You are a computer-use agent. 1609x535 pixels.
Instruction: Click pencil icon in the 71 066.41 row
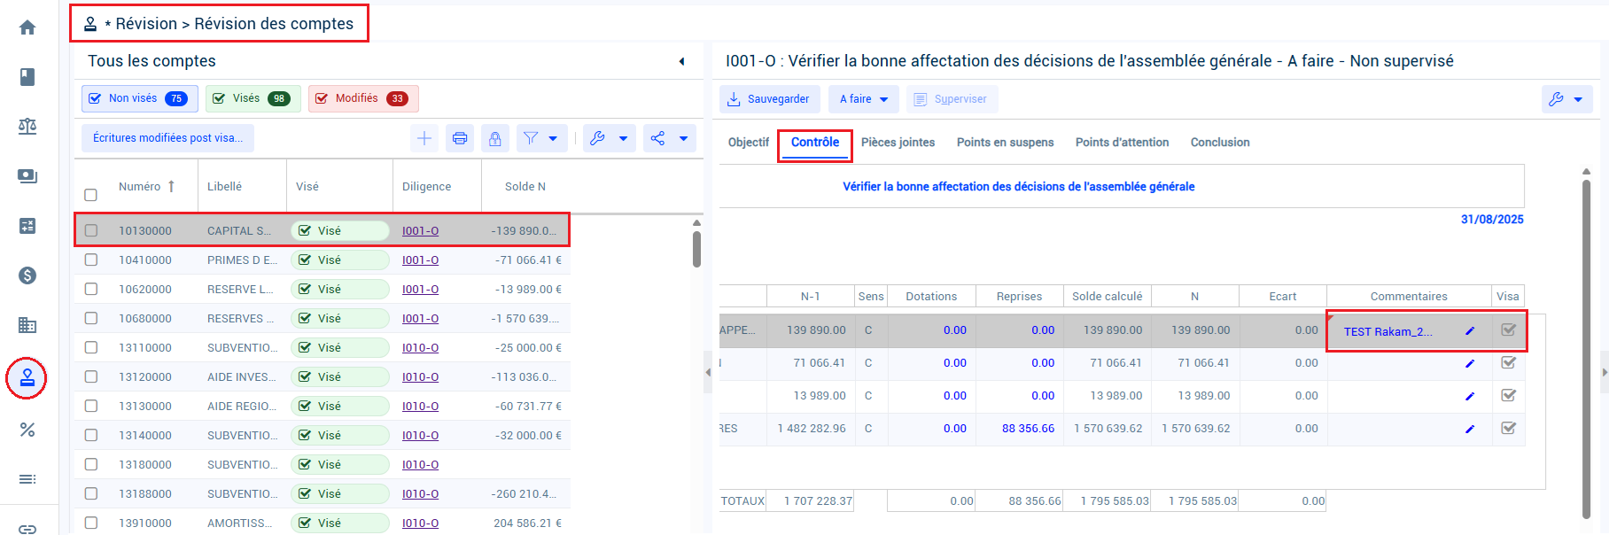pos(1470,363)
